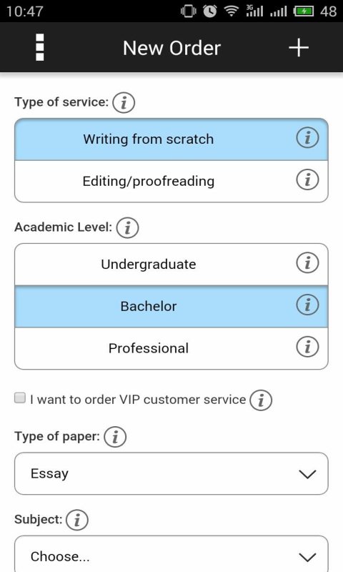
Task: Open info icon next to Academic Level
Action: (127, 227)
